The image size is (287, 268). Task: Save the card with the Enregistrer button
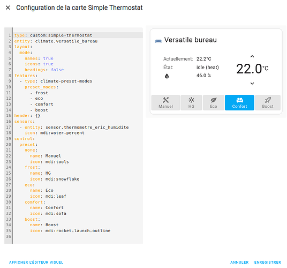tap(267, 262)
